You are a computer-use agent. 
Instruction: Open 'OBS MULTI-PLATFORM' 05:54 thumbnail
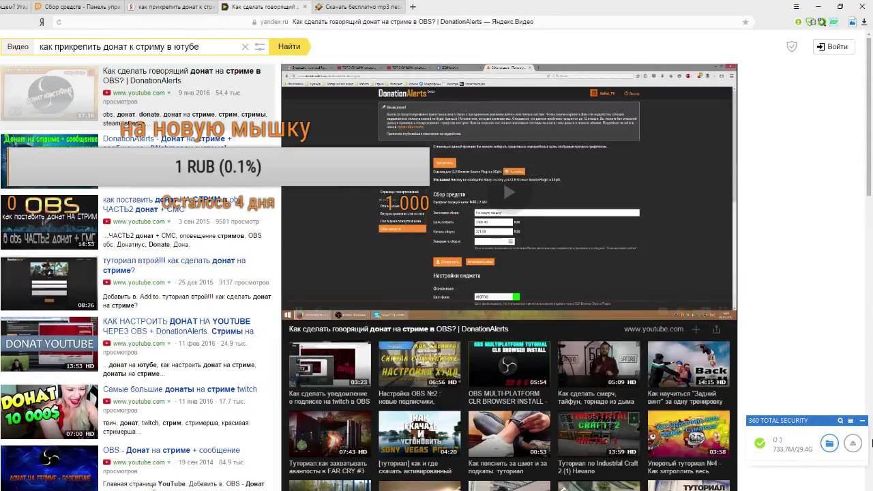pos(509,364)
